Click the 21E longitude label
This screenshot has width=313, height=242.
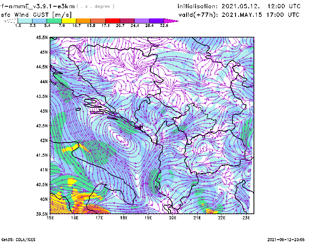click(x=197, y=218)
